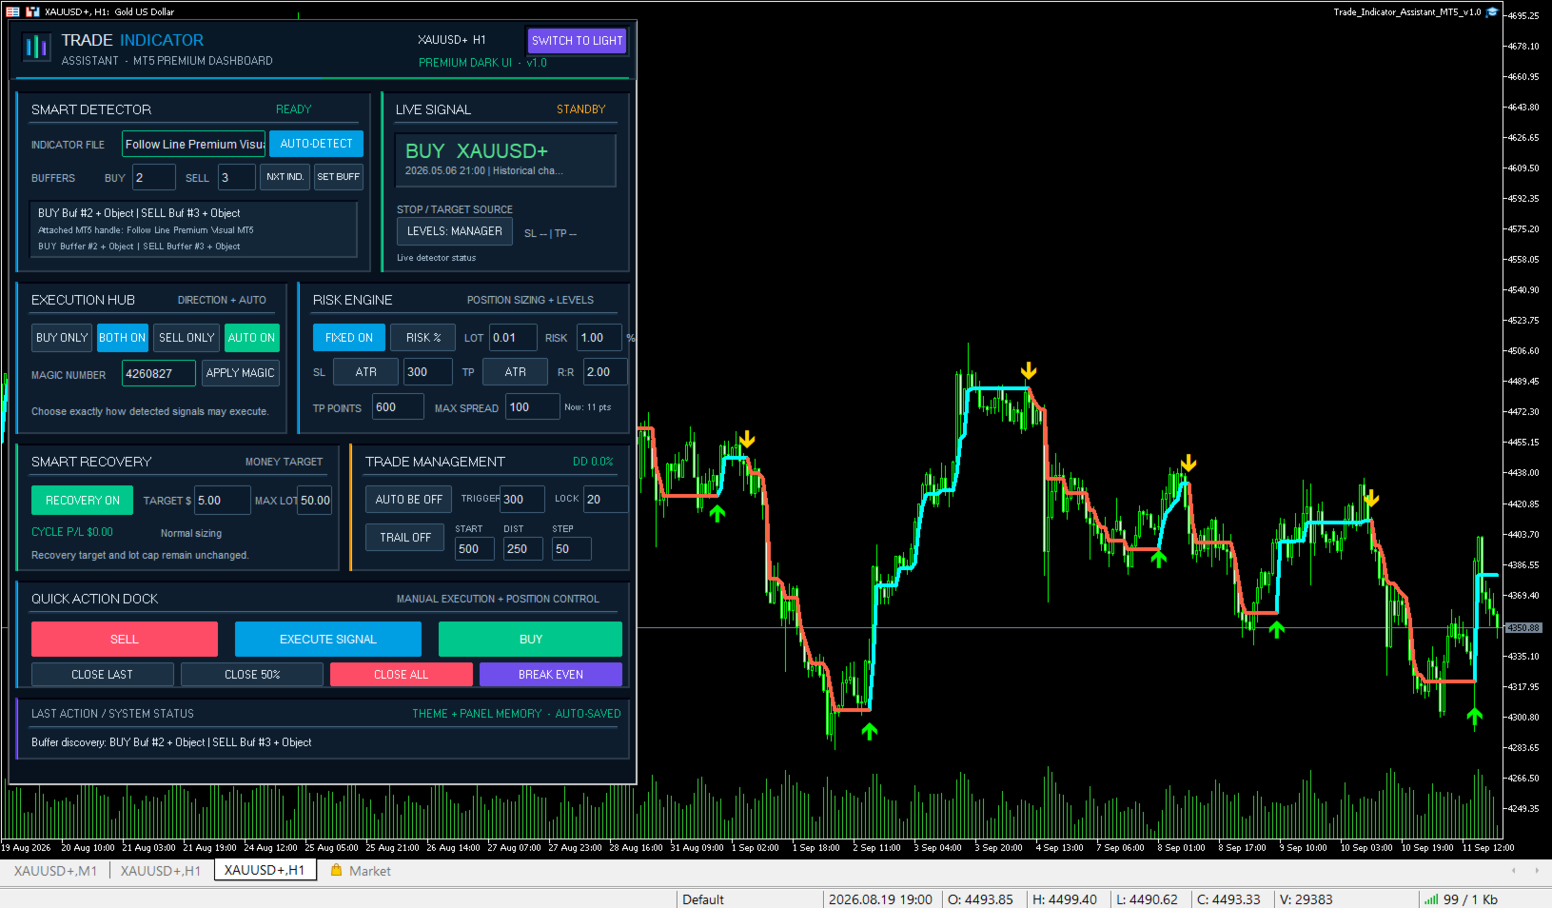1552x908 pixels.
Task: Open the Market tab
Action: [361, 871]
